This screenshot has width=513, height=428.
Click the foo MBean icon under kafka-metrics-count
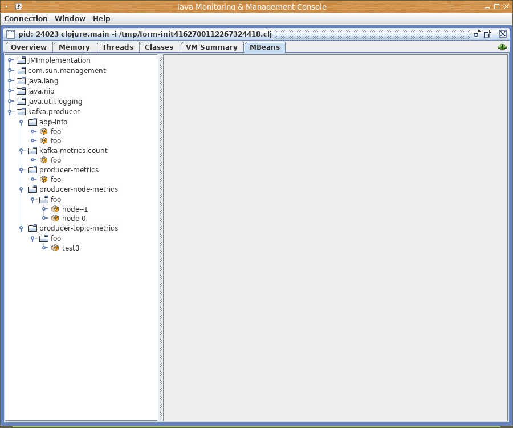pyautogui.click(x=43, y=160)
